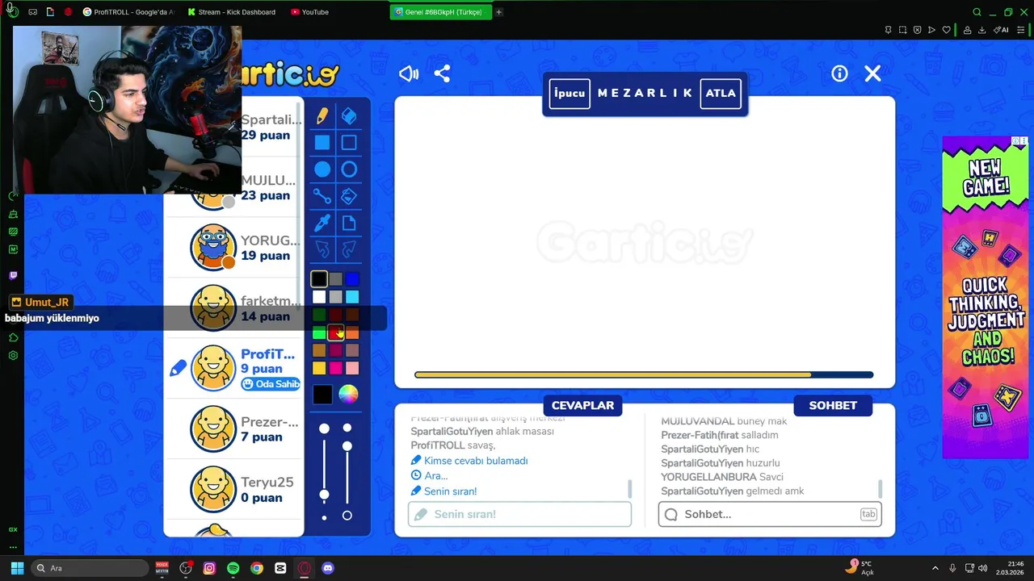Close the game with the X icon
Image resolution: width=1034 pixels, height=581 pixels.
(872, 73)
